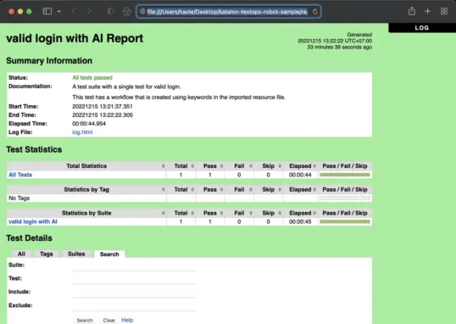Screen dimensions: 456x324
Task: Open the All Tests link
Action: [x=20, y=175]
